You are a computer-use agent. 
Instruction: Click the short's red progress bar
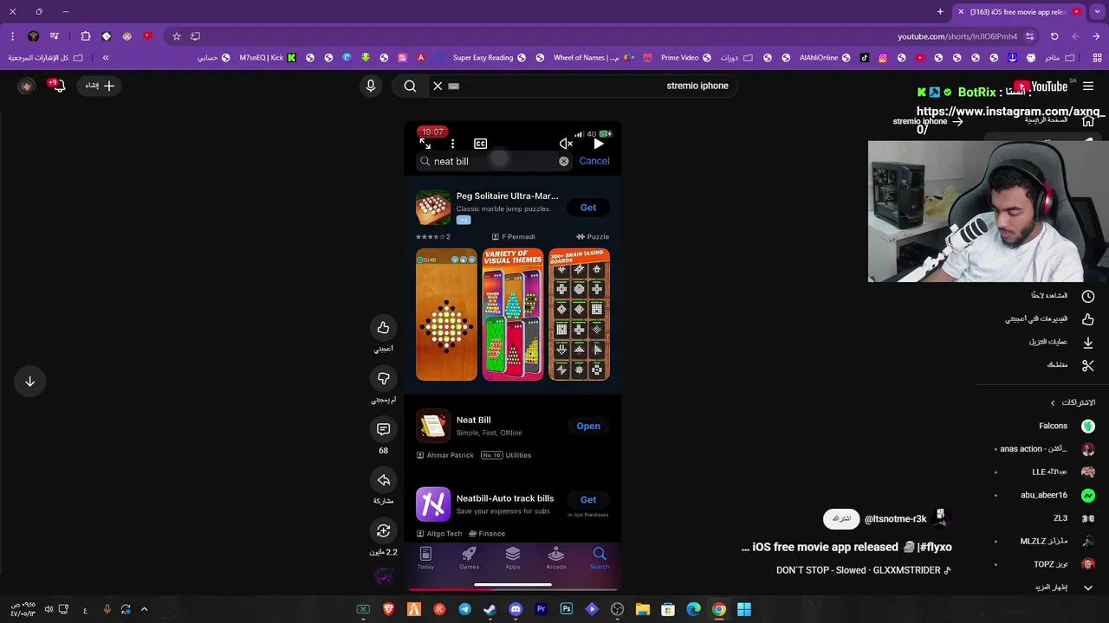(x=513, y=590)
